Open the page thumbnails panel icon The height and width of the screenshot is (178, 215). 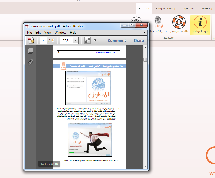(x=30, y=51)
